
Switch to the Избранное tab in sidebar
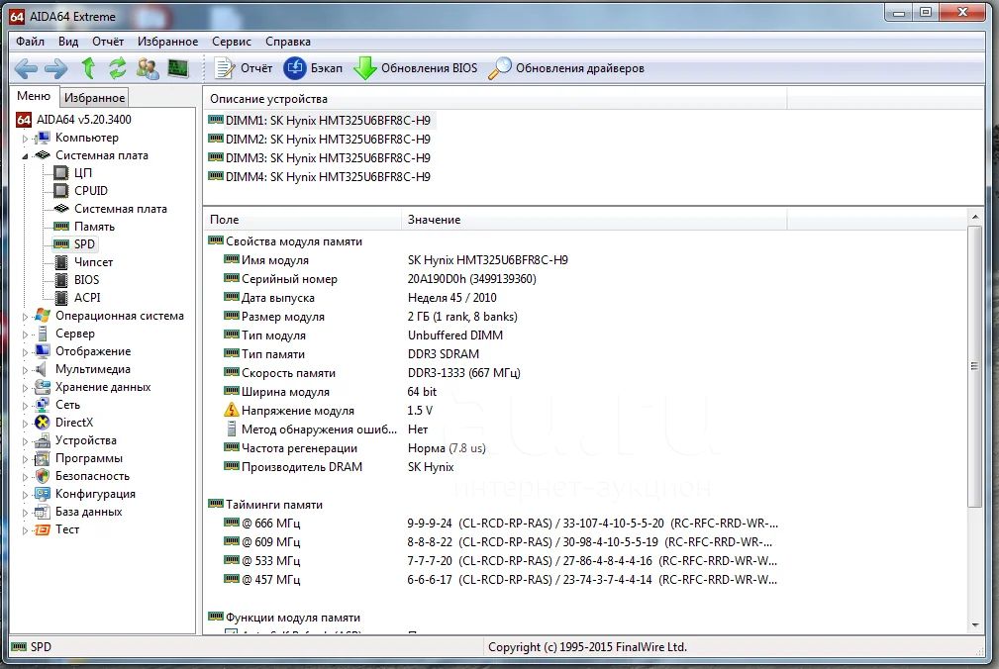point(94,97)
